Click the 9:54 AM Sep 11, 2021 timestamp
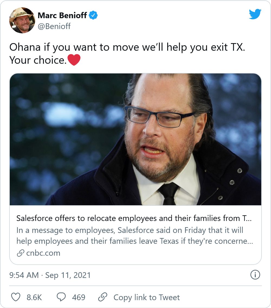 (x=50, y=275)
